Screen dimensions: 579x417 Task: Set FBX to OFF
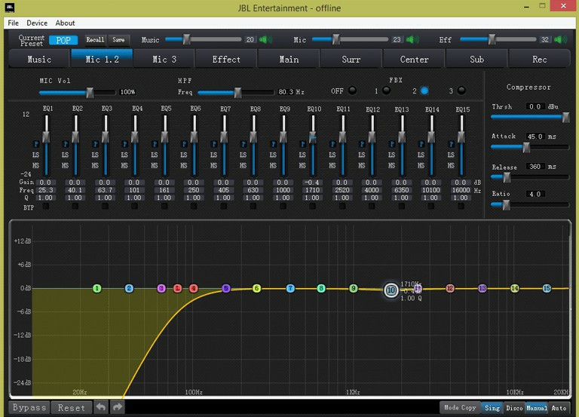click(x=352, y=91)
